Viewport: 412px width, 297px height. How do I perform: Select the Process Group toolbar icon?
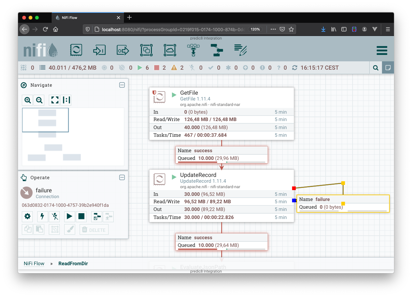coord(146,50)
